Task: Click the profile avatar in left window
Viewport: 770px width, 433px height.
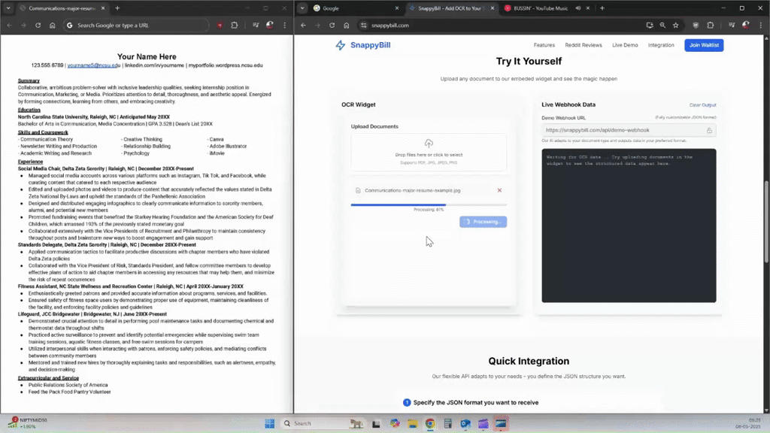Action: point(270,26)
